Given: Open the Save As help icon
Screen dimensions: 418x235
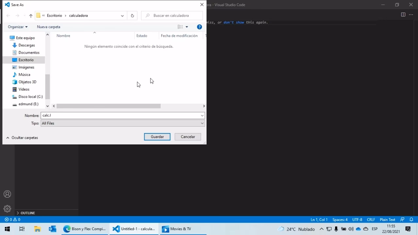Looking at the screenshot, I should [x=199, y=27].
